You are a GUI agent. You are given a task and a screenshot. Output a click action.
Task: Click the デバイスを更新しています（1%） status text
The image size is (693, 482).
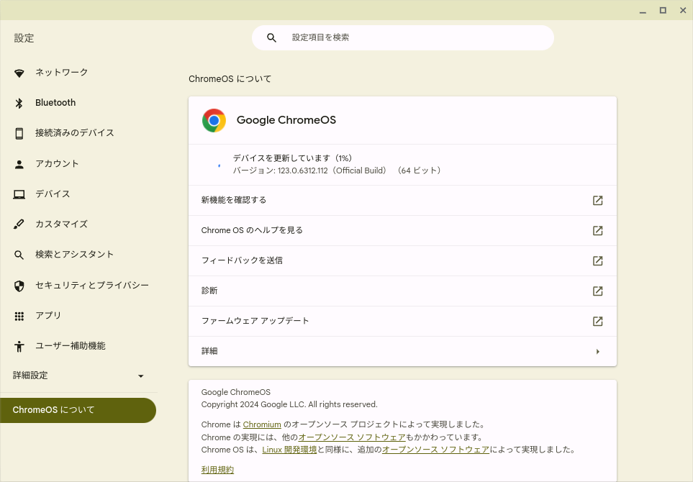[292, 158]
